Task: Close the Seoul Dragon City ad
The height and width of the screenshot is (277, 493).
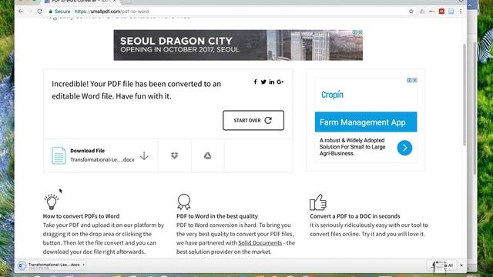Action: (361, 32)
